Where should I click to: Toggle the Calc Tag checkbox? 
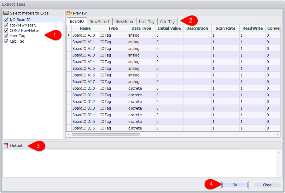tap(6, 41)
